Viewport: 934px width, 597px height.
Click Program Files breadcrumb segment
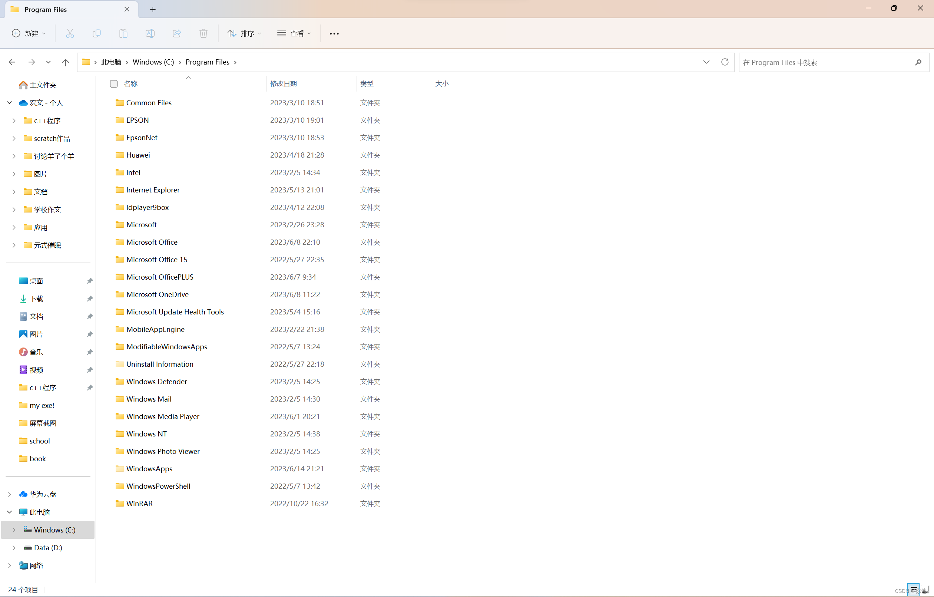[208, 62]
